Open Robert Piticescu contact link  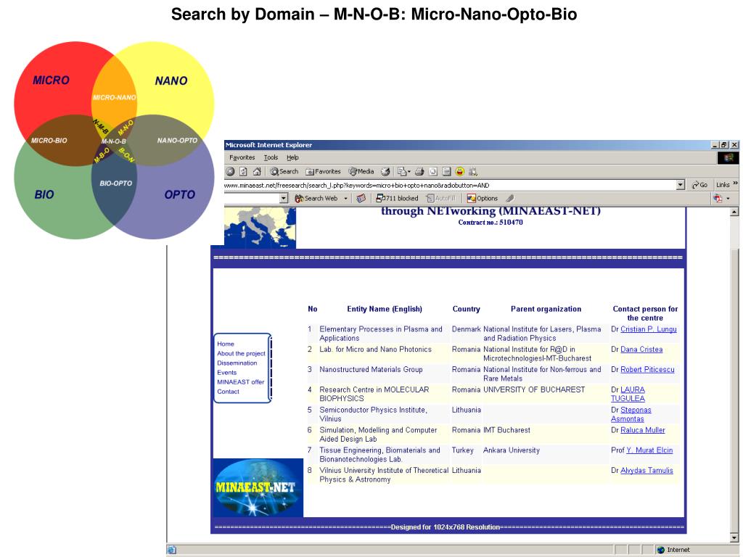point(647,369)
